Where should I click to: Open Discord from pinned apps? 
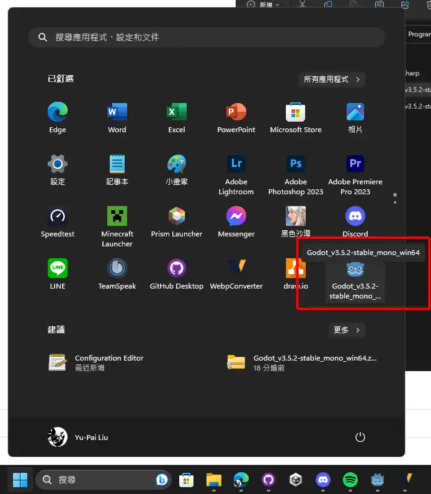(x=355, y=220)
